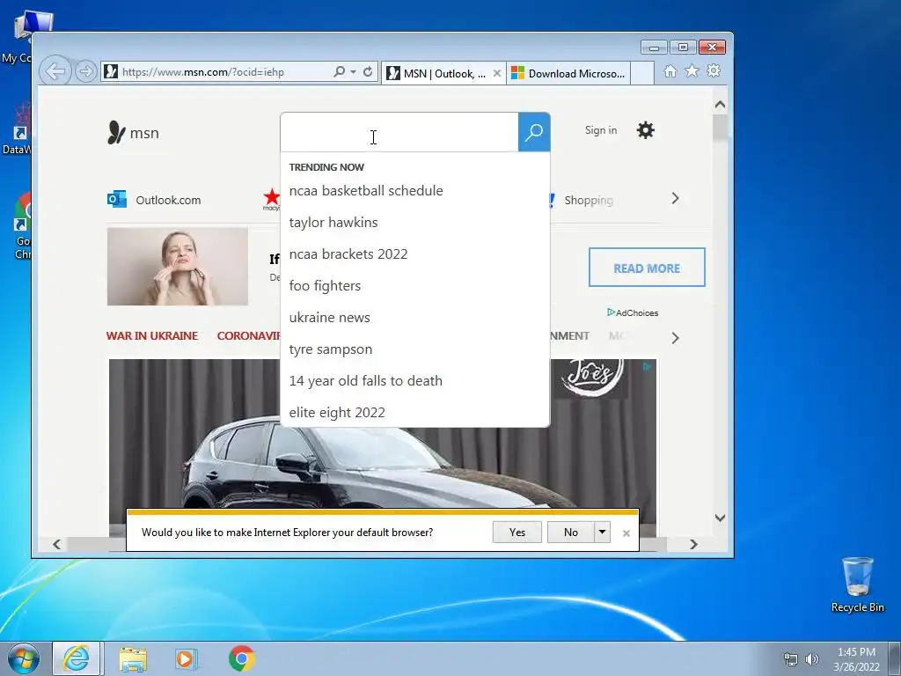901x676 pixels.
Task: Open the Outlook.com link
Action: (x=168, y=200)
